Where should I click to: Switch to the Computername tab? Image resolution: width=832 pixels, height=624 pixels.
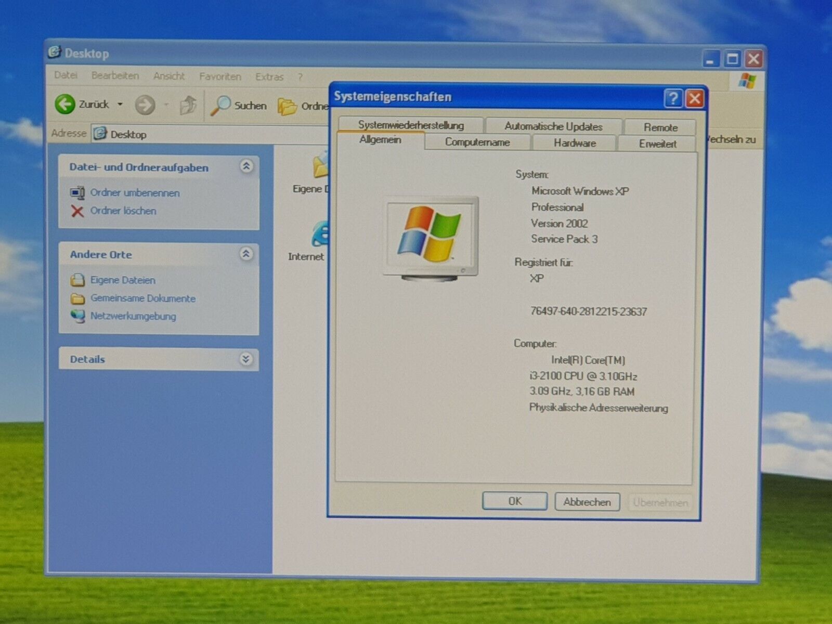(477, 142)
